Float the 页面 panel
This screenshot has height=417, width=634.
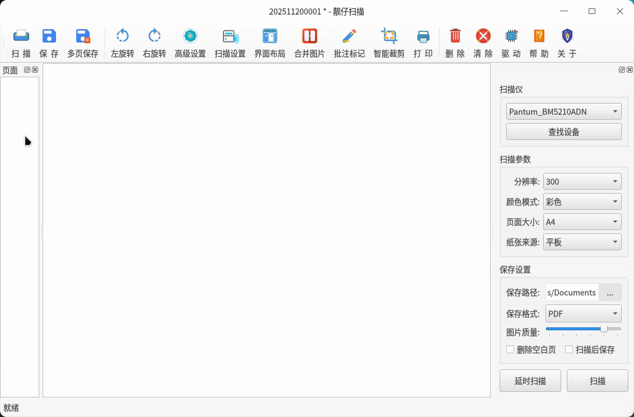tap(27, 70)
